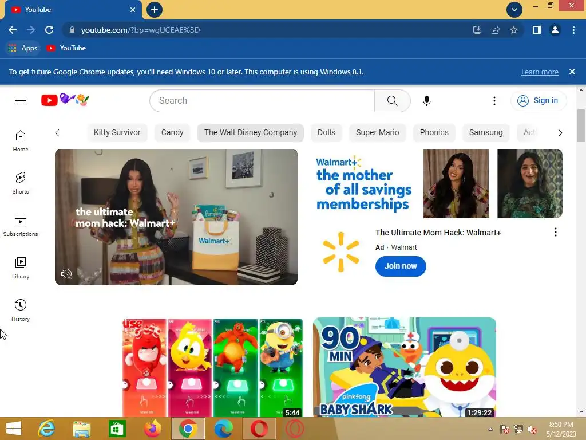This screenshot has height=440, width=586.
Task: Unmute the Walmart+ ad video
Action: [x=66, y=274]
